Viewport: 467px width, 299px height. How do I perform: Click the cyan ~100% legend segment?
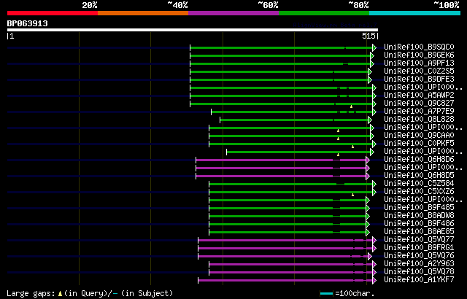click(x=414, y=13)
